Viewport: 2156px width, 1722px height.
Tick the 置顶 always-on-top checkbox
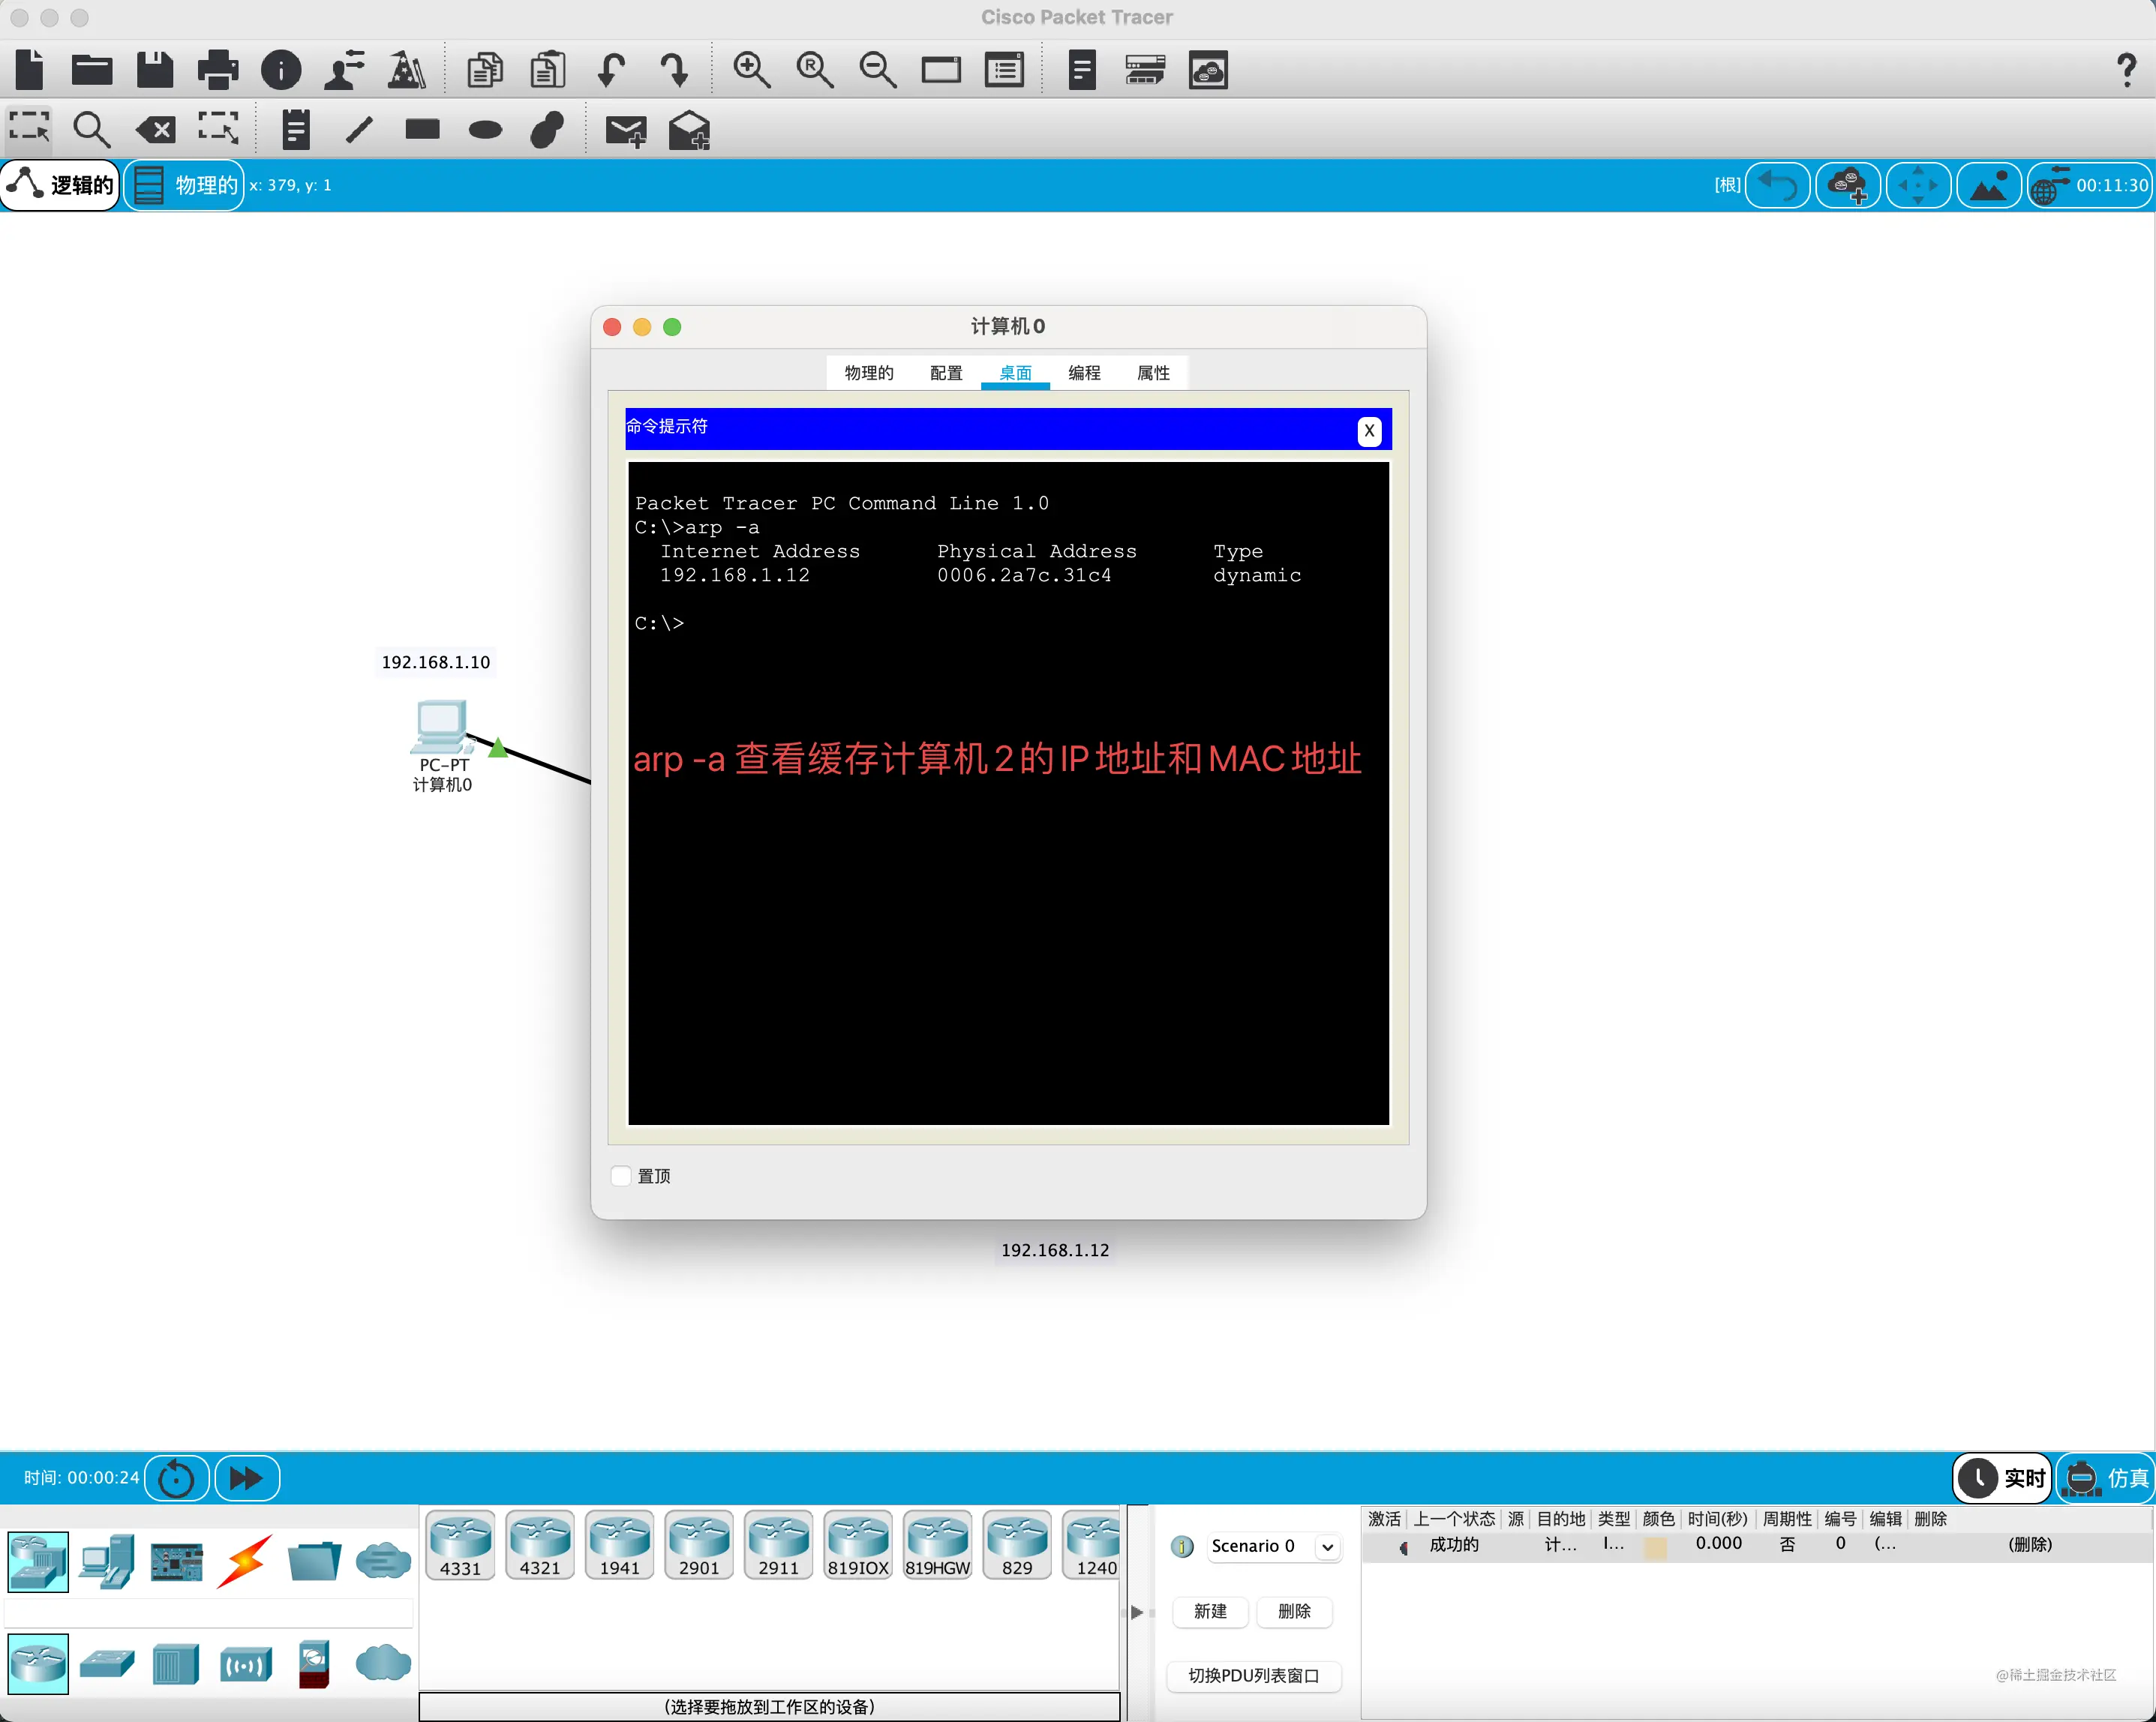[621, 1176]
